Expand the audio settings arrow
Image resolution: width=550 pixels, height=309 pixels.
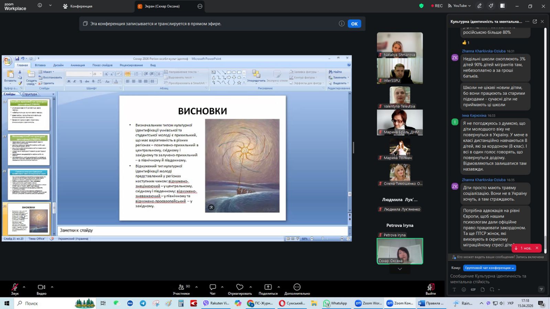pyautogui.click(x=24, y=287)
